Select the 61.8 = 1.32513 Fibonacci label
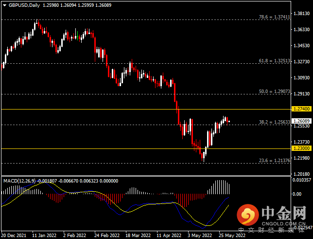Image resolution: width=313 pixels, height=239 pixels. [275, 61]
